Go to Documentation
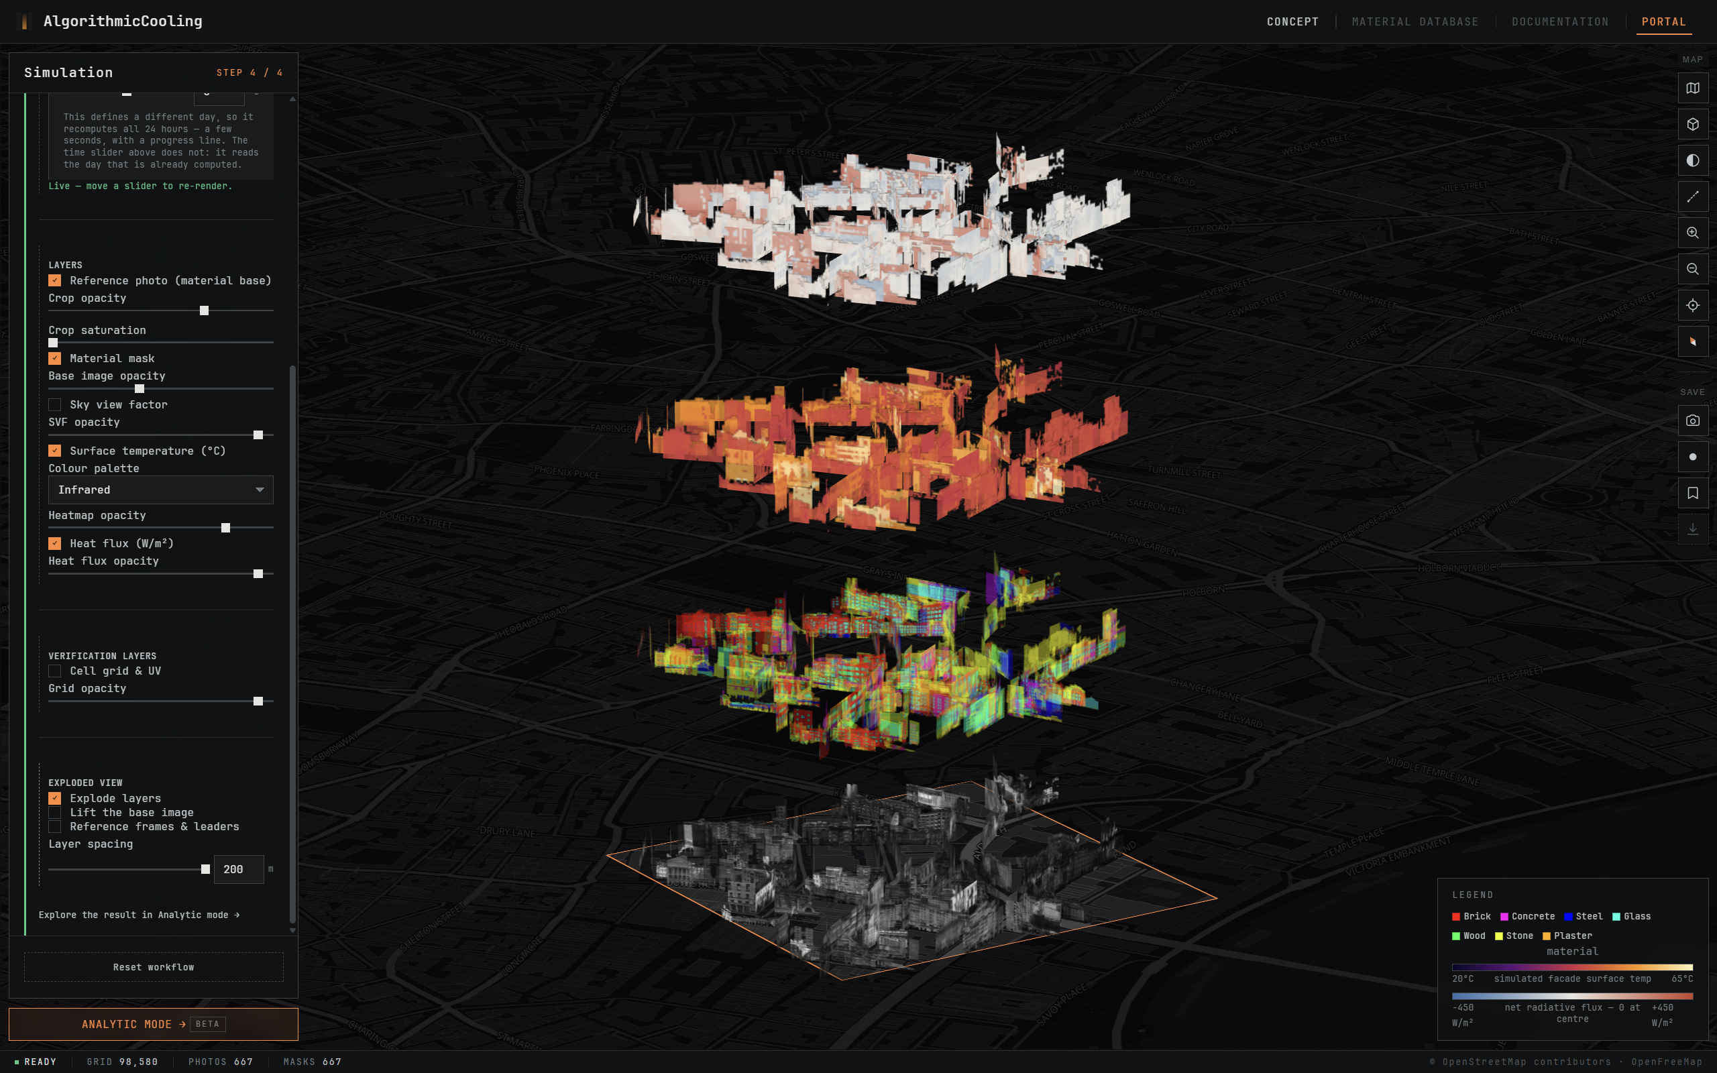 (1559, 22)
